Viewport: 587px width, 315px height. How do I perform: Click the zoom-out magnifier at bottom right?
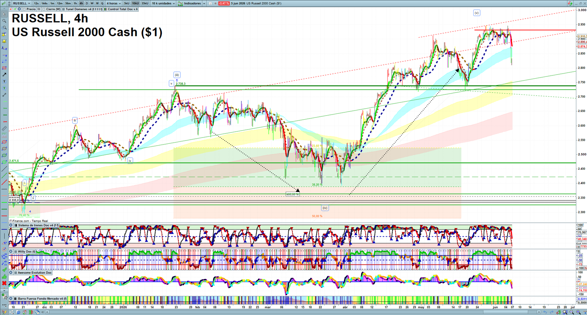click(x=572, y=312)
